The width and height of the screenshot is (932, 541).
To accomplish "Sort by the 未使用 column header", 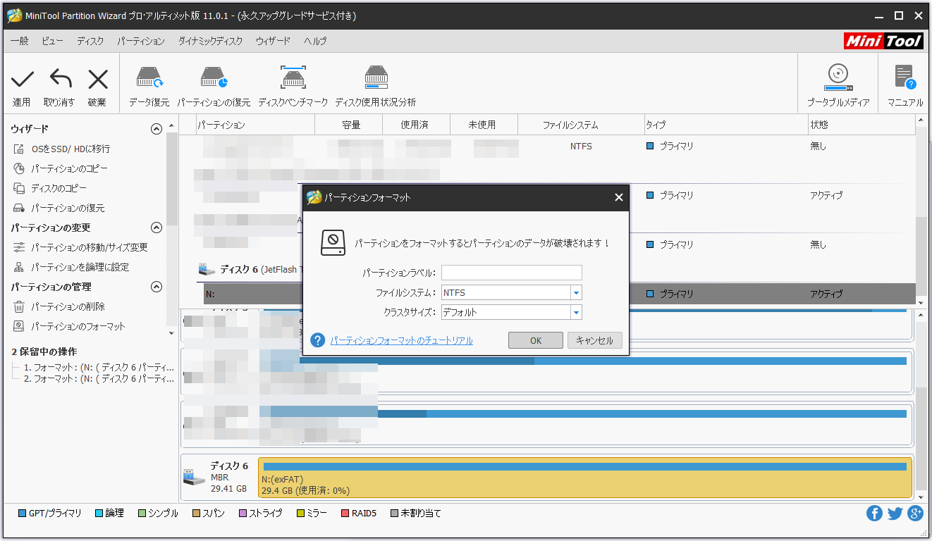I will 482,125.
